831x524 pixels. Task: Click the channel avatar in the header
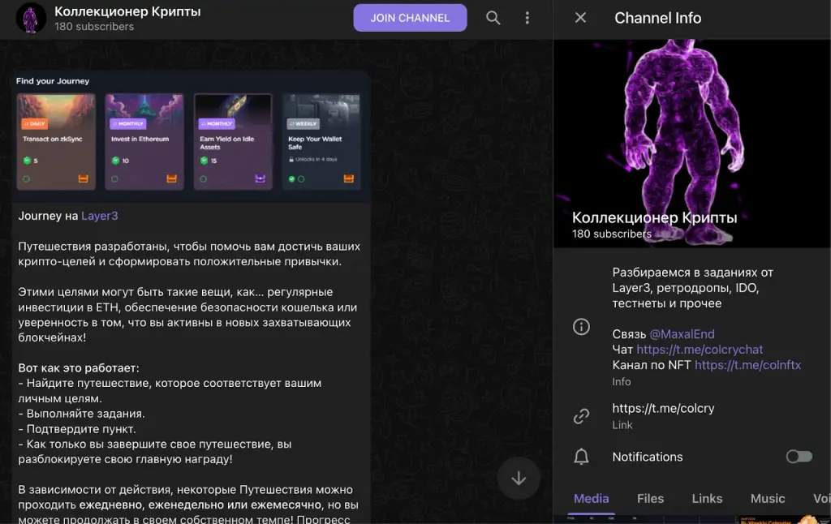(31, 18)
